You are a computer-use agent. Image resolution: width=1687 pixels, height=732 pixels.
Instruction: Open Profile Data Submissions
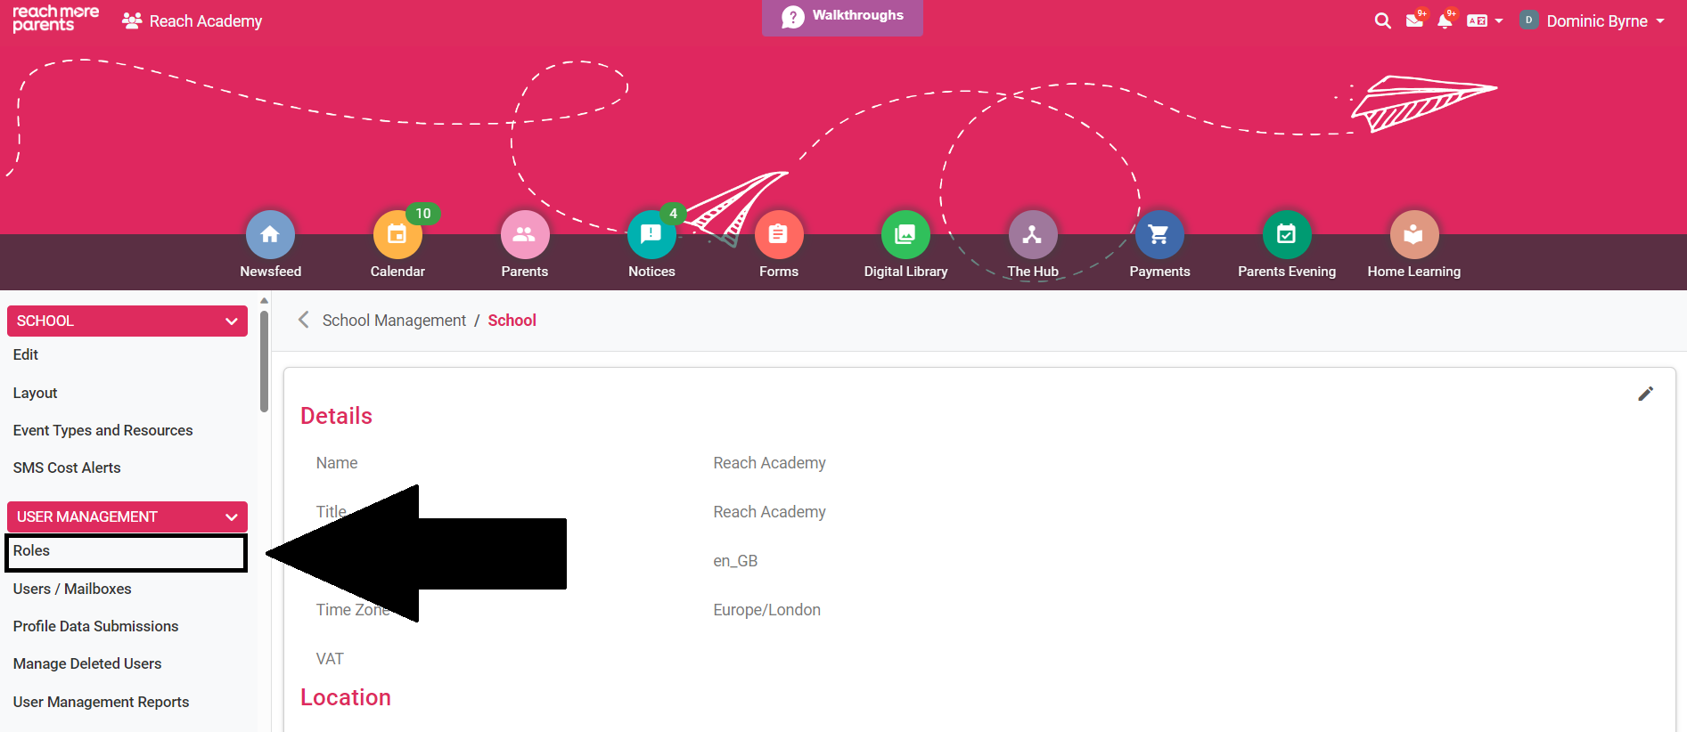tap(95, 626)
